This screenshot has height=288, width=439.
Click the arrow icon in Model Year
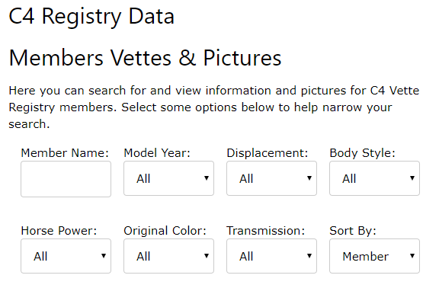click(207, 178)
